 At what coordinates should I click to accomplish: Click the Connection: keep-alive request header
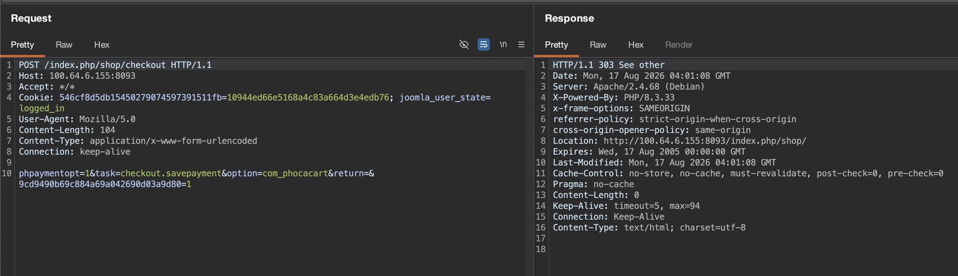click(74, 152)
